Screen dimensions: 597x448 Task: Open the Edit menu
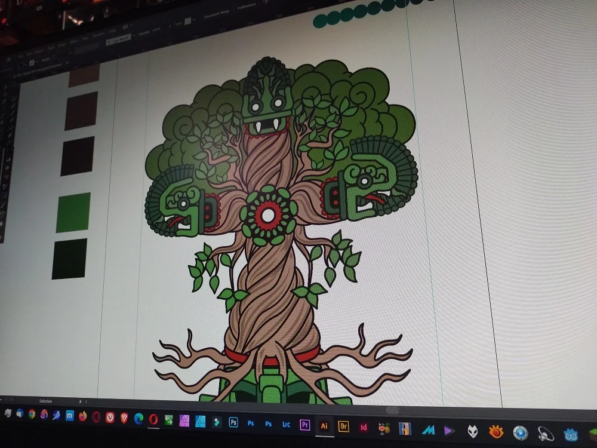pos(29,54)
